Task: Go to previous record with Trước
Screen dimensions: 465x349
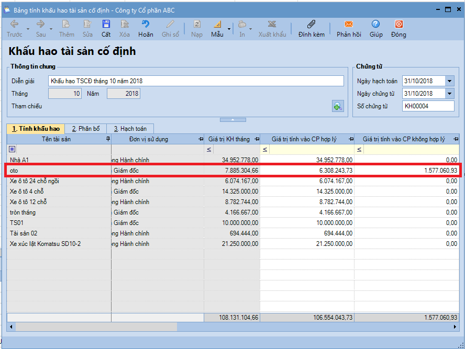Action: pos(14,29)
